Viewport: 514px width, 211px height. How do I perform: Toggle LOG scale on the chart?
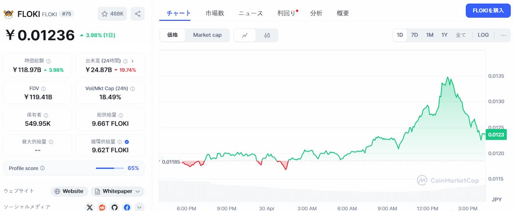click(483, 35)
